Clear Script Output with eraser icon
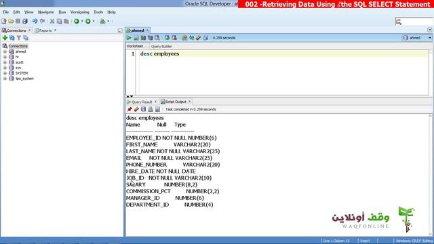 pos(136,109)
